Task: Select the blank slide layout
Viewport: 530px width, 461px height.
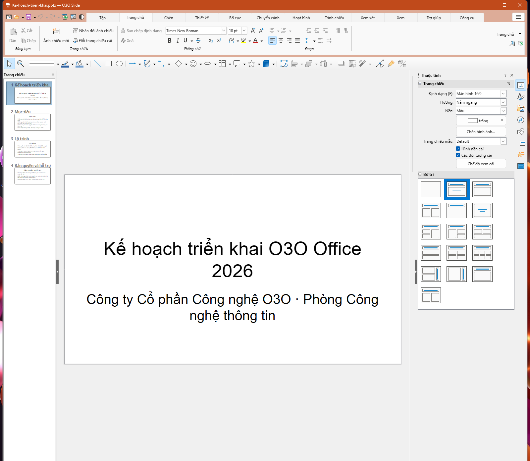Action: pyautogui.click(x=431, y=189)
